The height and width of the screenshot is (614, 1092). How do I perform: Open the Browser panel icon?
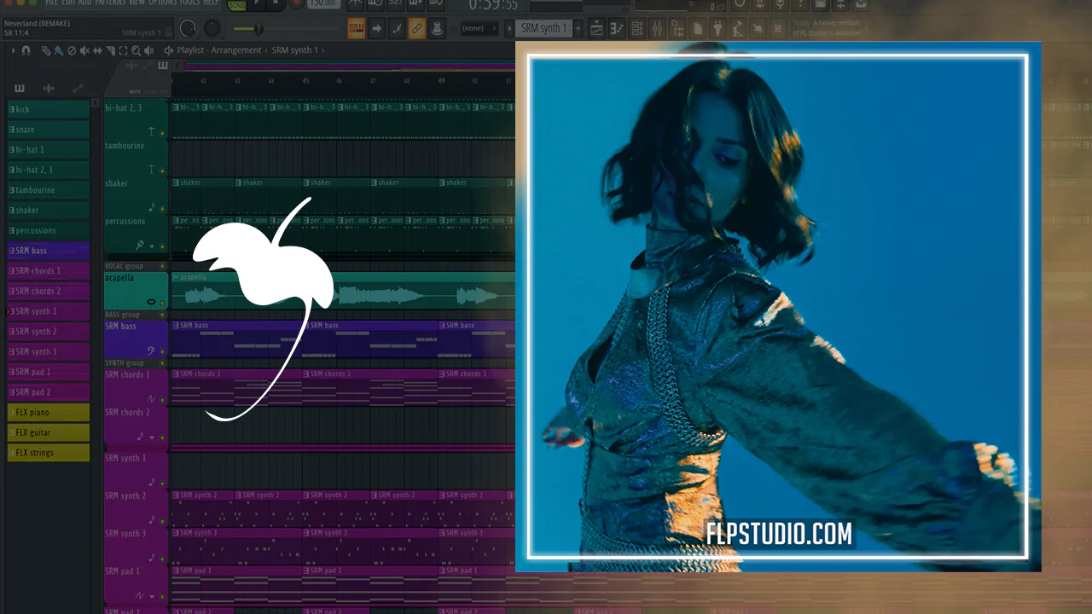(x=677, y=28)
